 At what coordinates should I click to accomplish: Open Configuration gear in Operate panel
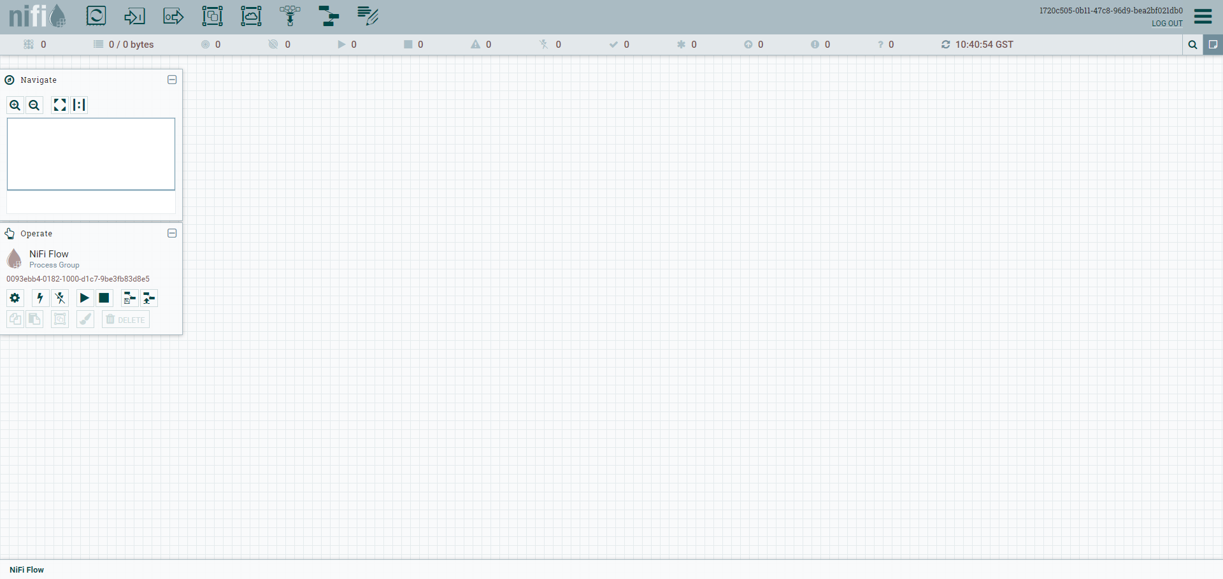click(x=15, y=298)
